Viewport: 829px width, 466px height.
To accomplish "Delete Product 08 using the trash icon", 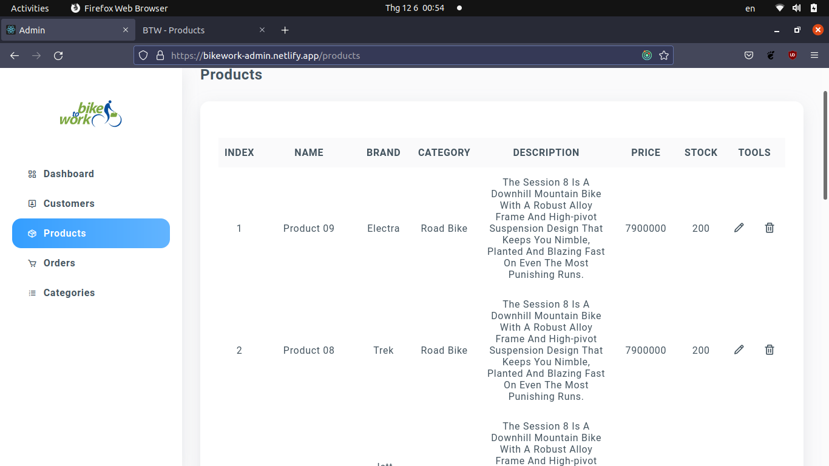I will pos(769,349).
